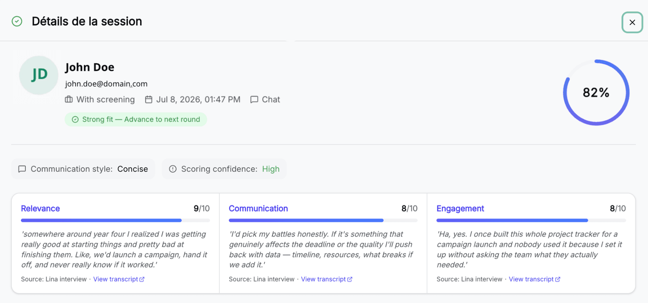
Task: Click the 82% circular score gauge
Action: [596, 92]
